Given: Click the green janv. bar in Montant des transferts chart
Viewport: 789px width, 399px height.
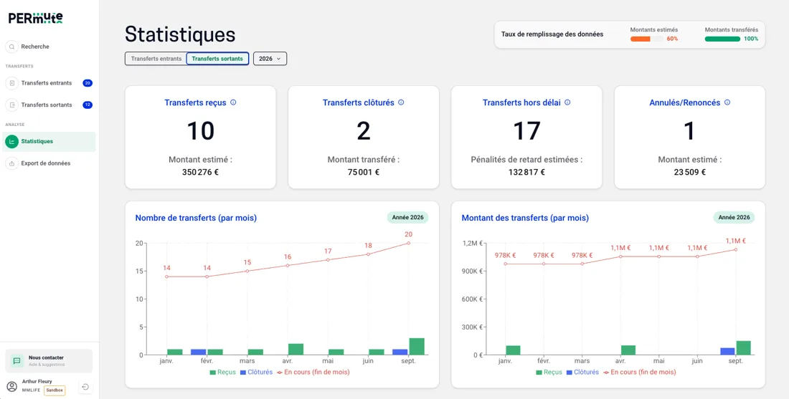Looking at the screenshot, I should [x=513, y=350].
